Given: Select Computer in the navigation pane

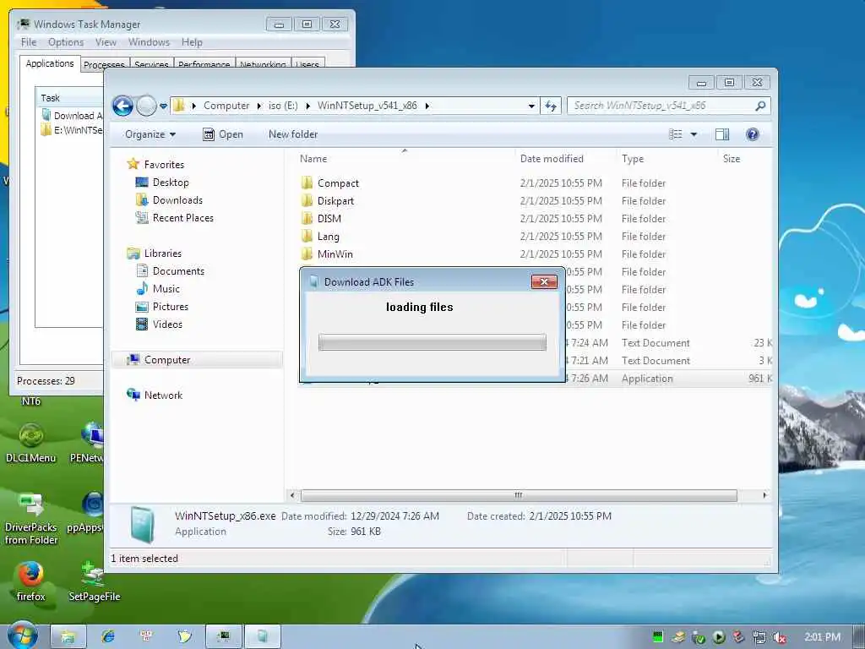Looking at the screenshot, I should [x=167, y=360].
